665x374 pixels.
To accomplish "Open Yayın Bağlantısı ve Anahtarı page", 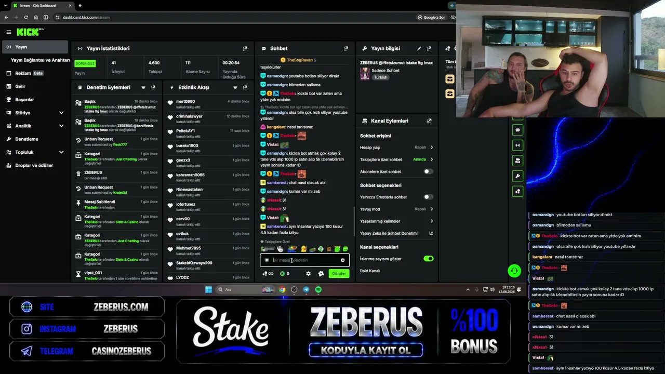I will tap(40, 60).
